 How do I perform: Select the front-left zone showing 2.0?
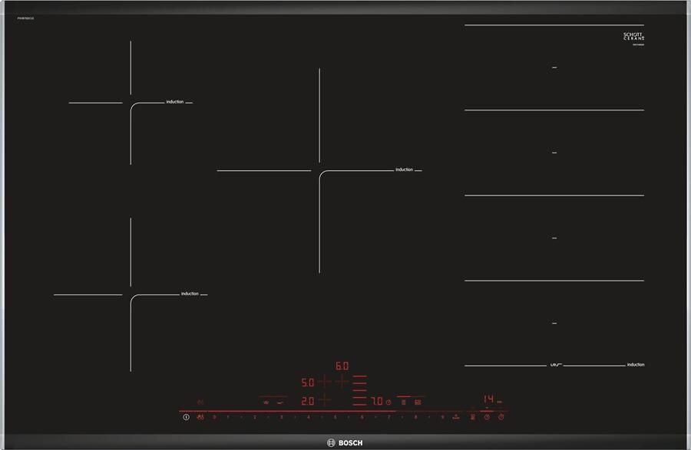click(307, 400)
